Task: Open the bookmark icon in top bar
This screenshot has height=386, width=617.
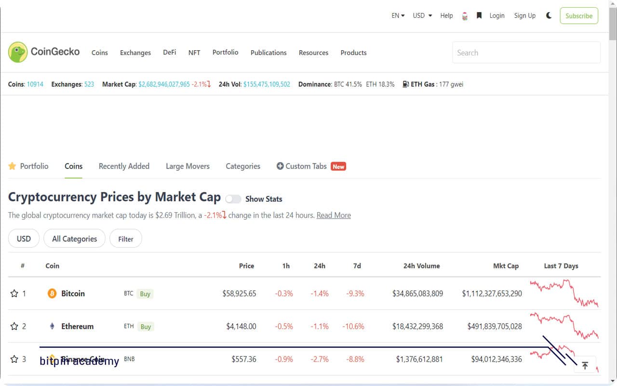Action: point(479,15)
